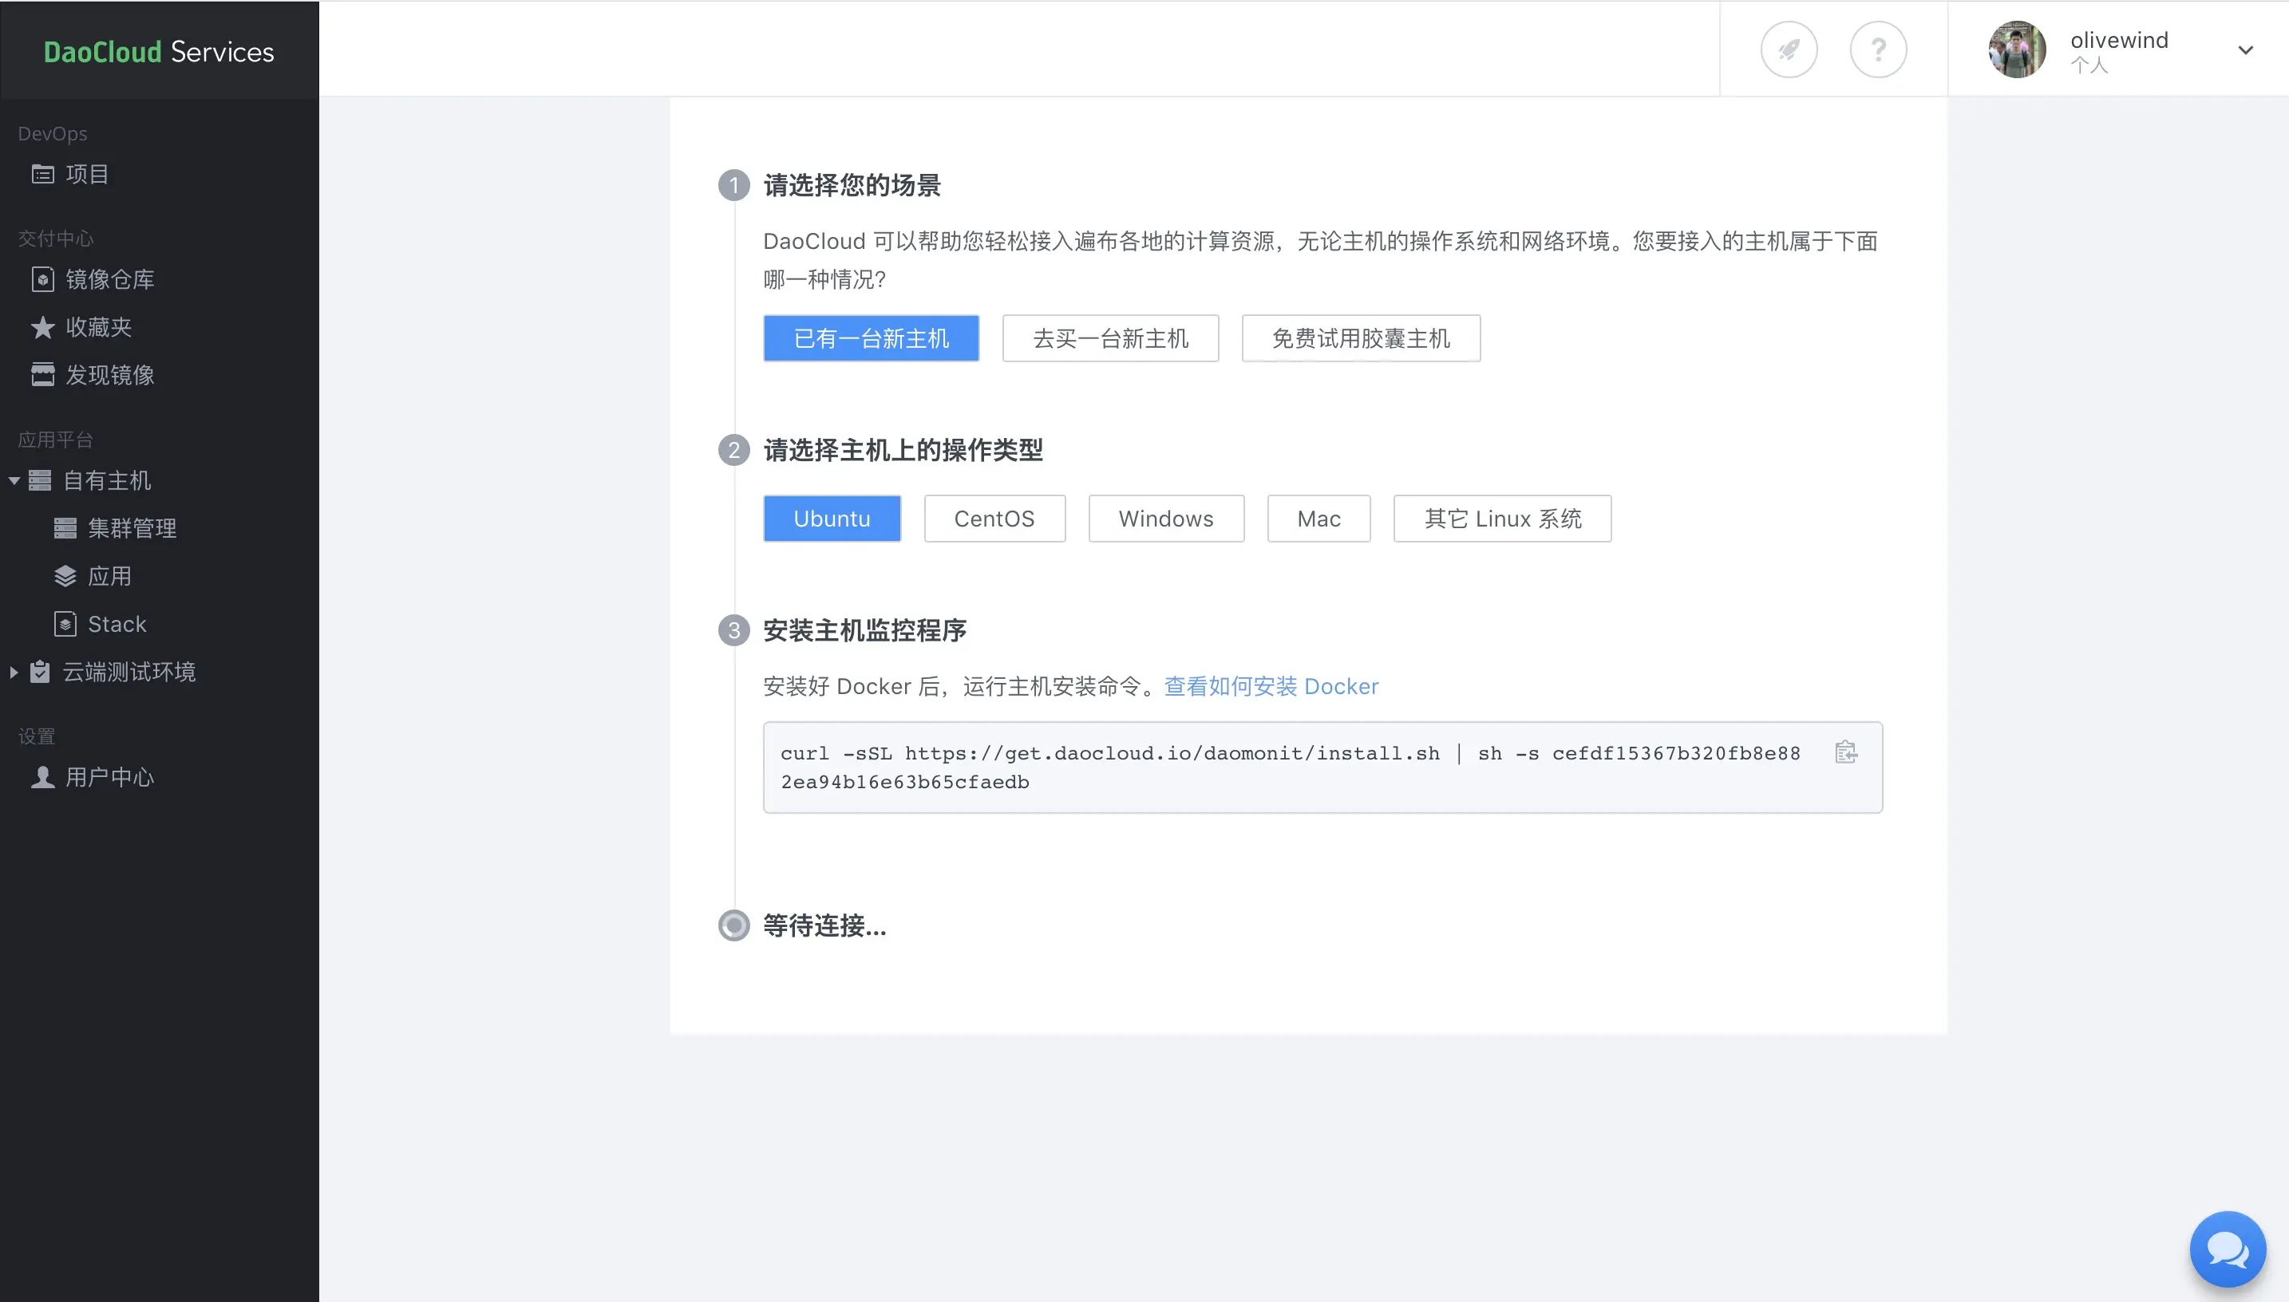The image size is (2289, 1302).
Task: Select Mac operating system
Action: tap(1318, 519)
